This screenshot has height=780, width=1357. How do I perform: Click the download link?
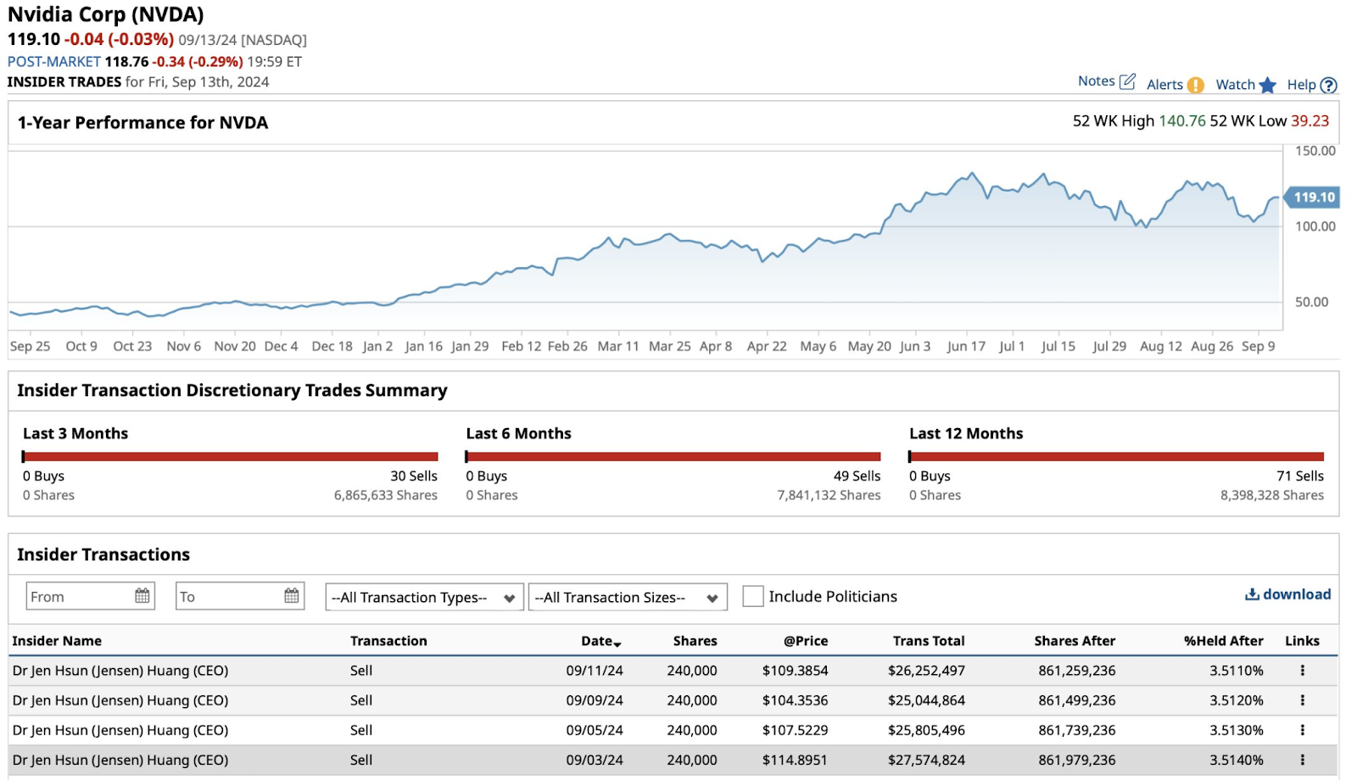pyautogui.click(x=1287, y=594)
